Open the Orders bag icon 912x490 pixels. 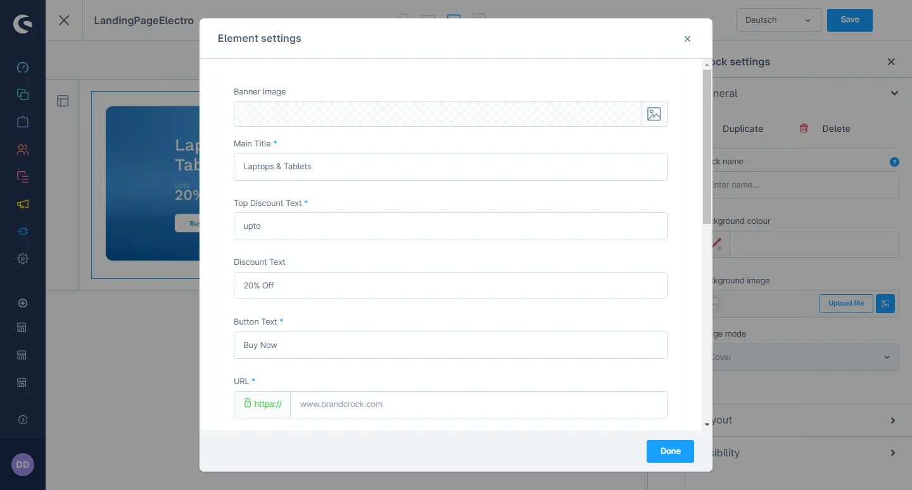pos(23,122)
